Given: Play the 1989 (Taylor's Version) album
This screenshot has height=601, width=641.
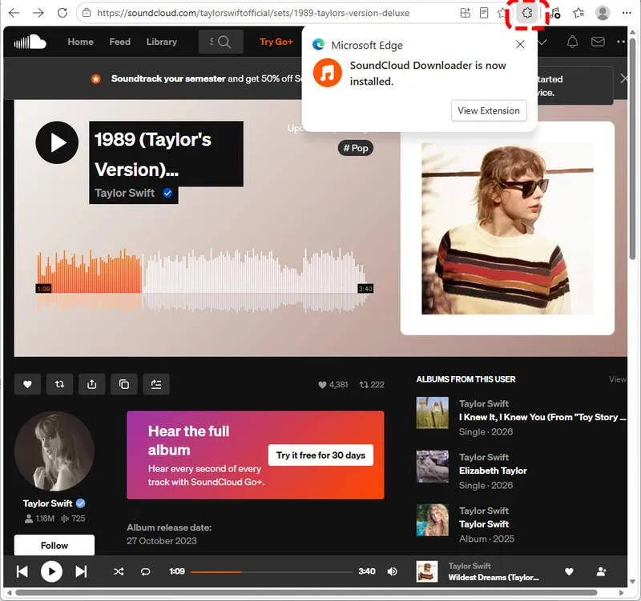Looking at the screenshot, I should click(x=57, y=142).
